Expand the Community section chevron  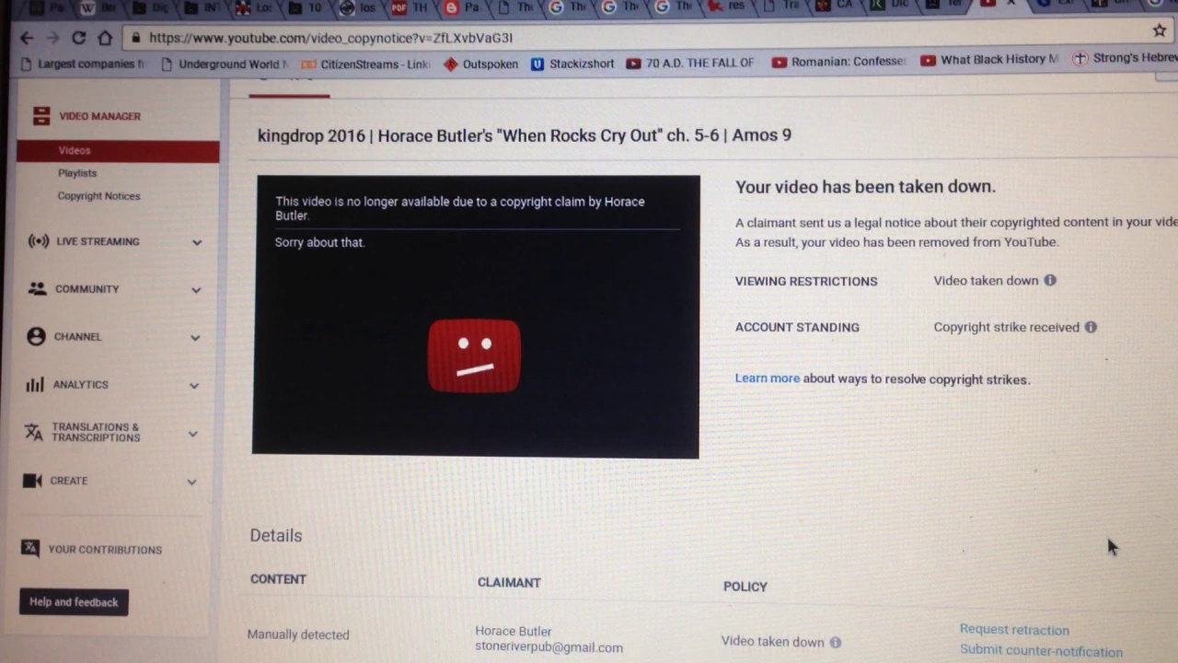(195, 289)
